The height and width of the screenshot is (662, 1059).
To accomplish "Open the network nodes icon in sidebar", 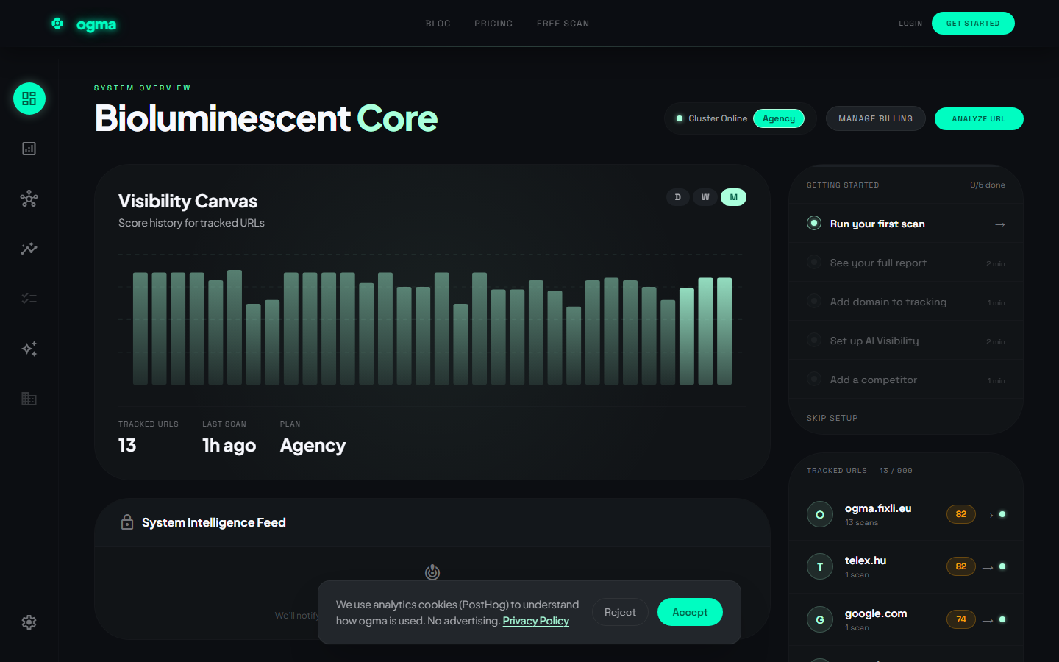I will tap(29, 199).
